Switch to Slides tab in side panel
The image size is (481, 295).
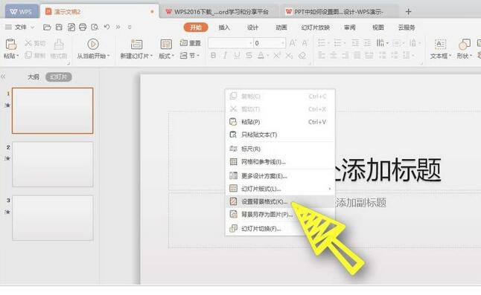point(59,77)
